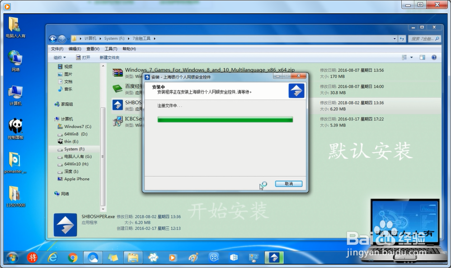The height and width of the screenshot is (268, 451).
Task: Open the red 将 chess taskbar icon
Action: pyautogui.click(x=32, y=257)
